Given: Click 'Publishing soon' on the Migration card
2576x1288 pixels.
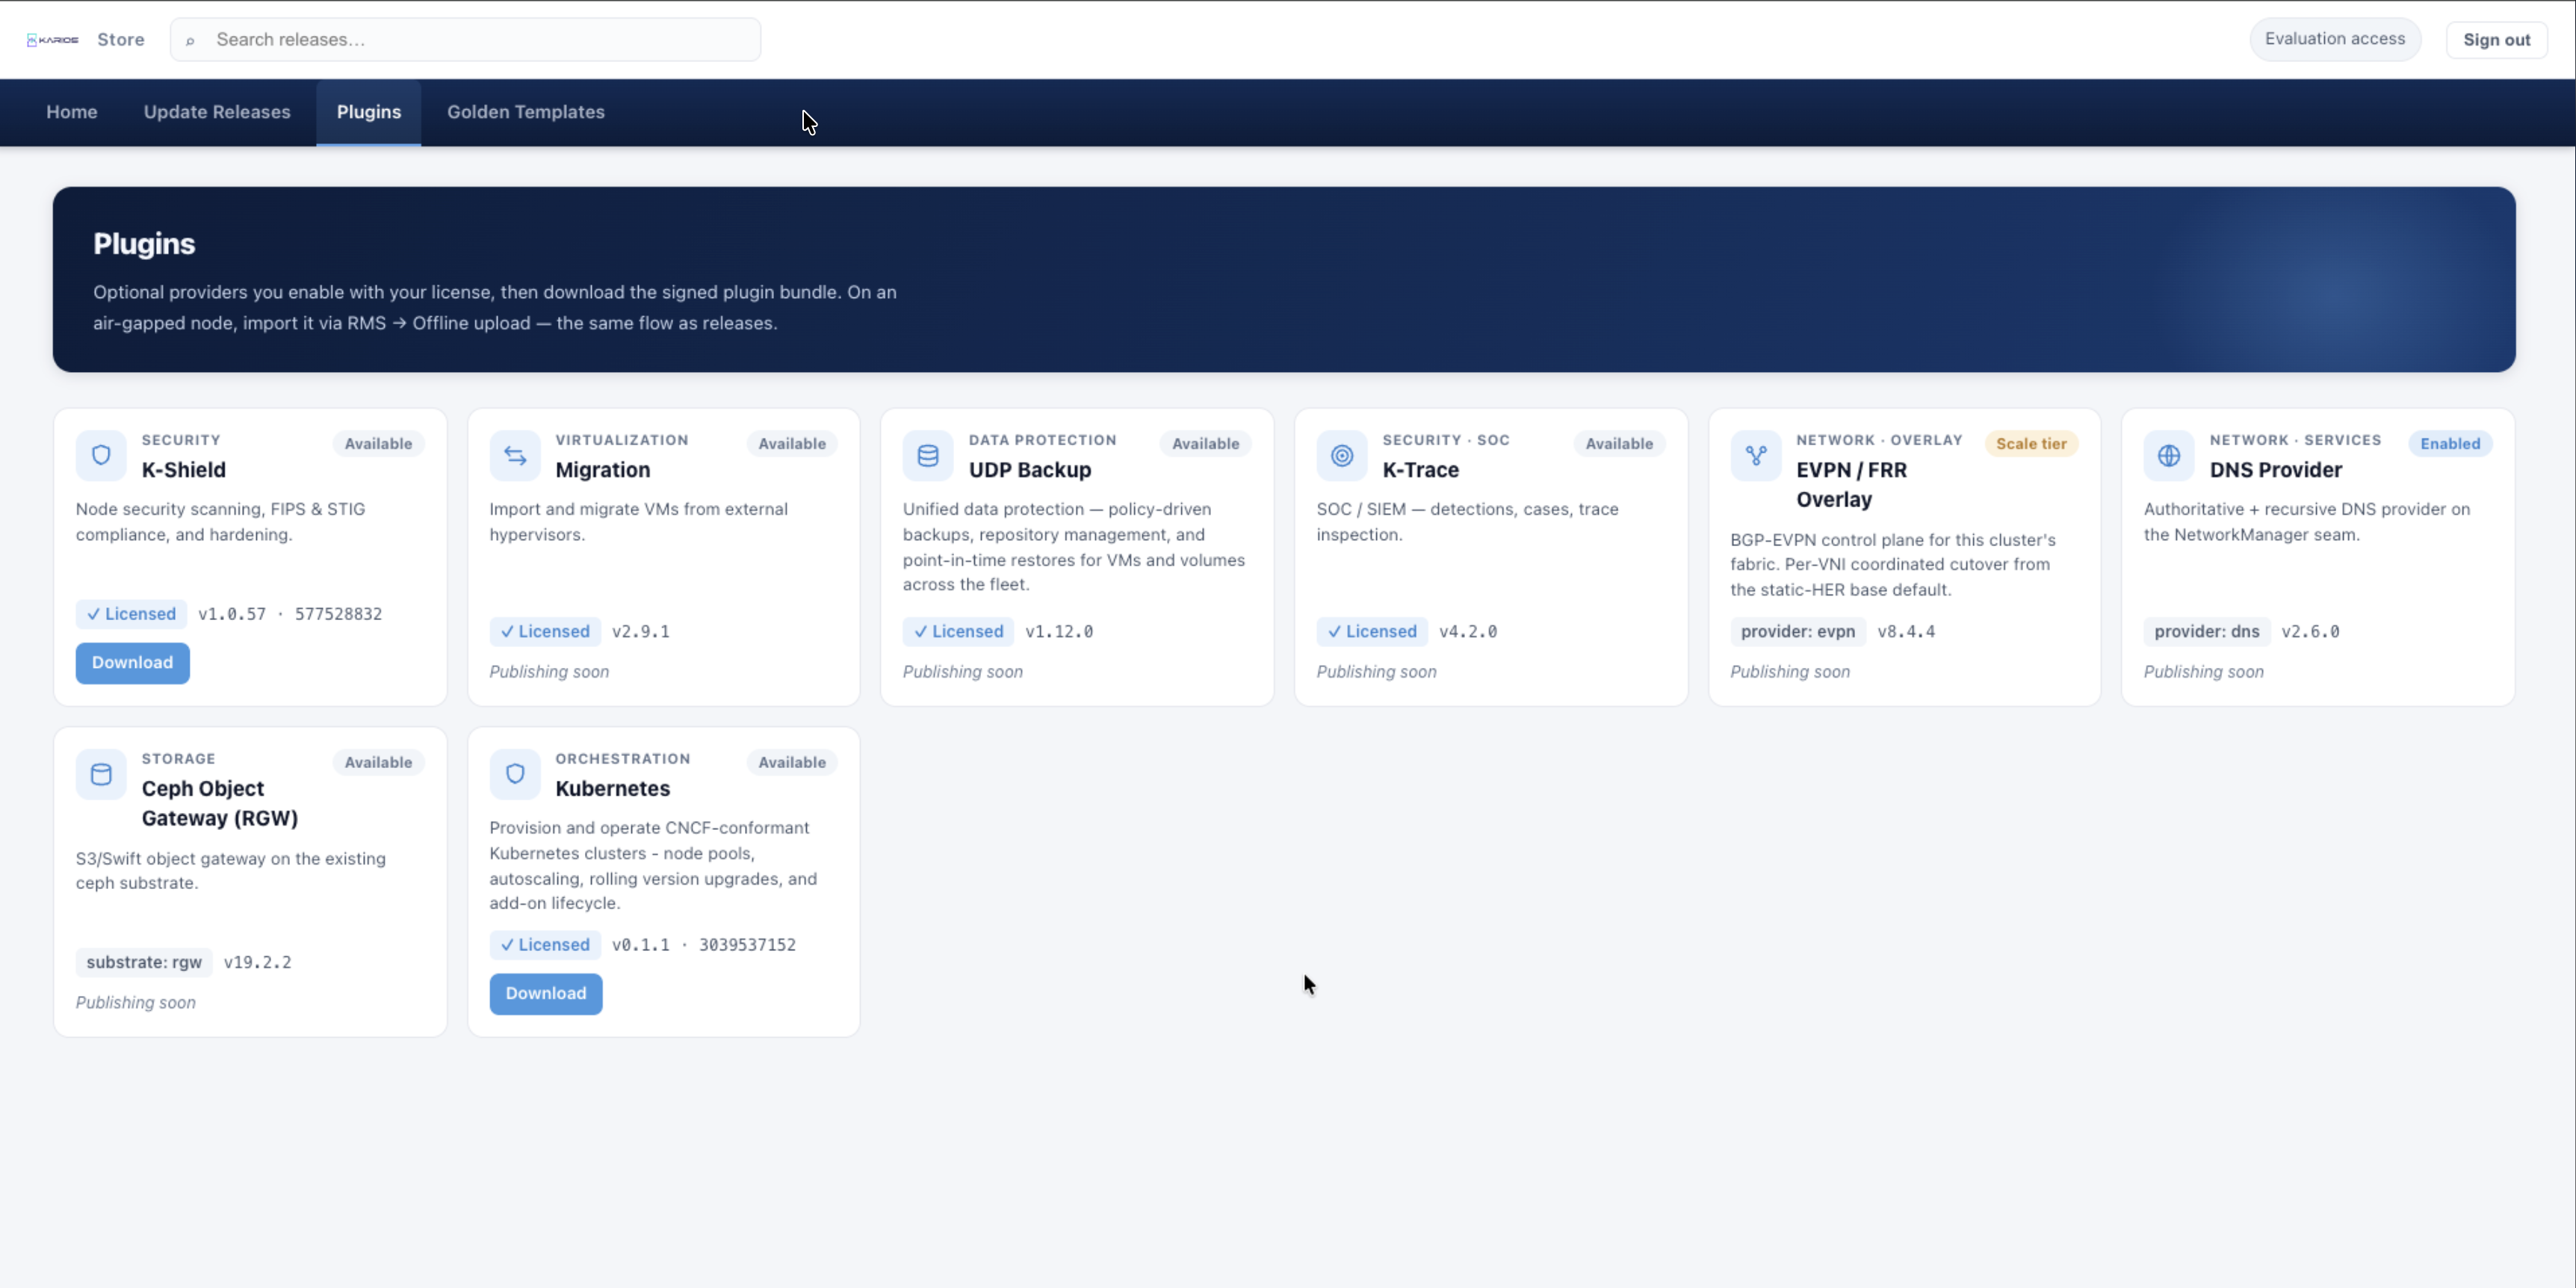Looking at the screenshot, I should (549, 672).
